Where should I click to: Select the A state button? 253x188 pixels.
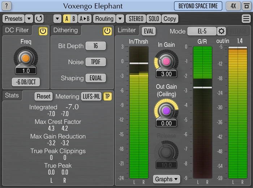point(67,19)
